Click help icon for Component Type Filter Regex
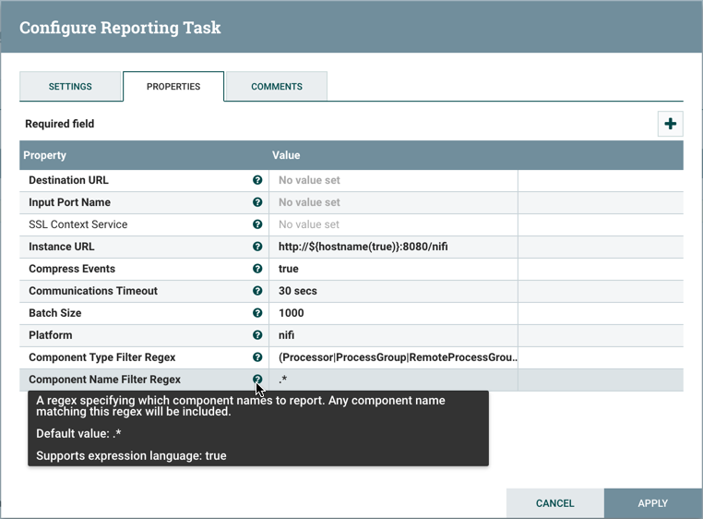This screenshot has height=519, width=703. pos(257,358)
